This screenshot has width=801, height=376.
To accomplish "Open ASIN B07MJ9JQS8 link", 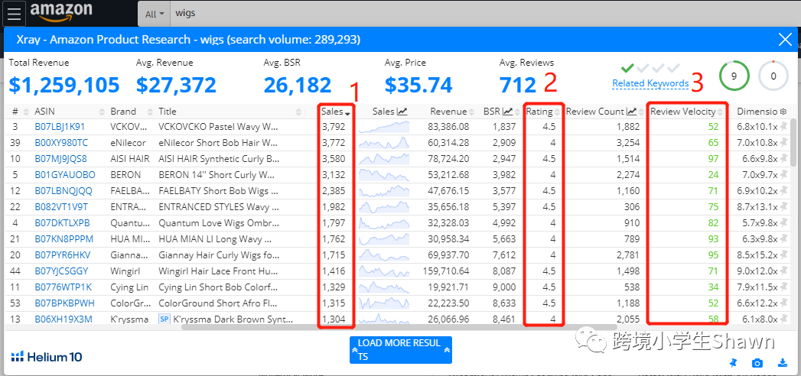I will pos(60,159).
